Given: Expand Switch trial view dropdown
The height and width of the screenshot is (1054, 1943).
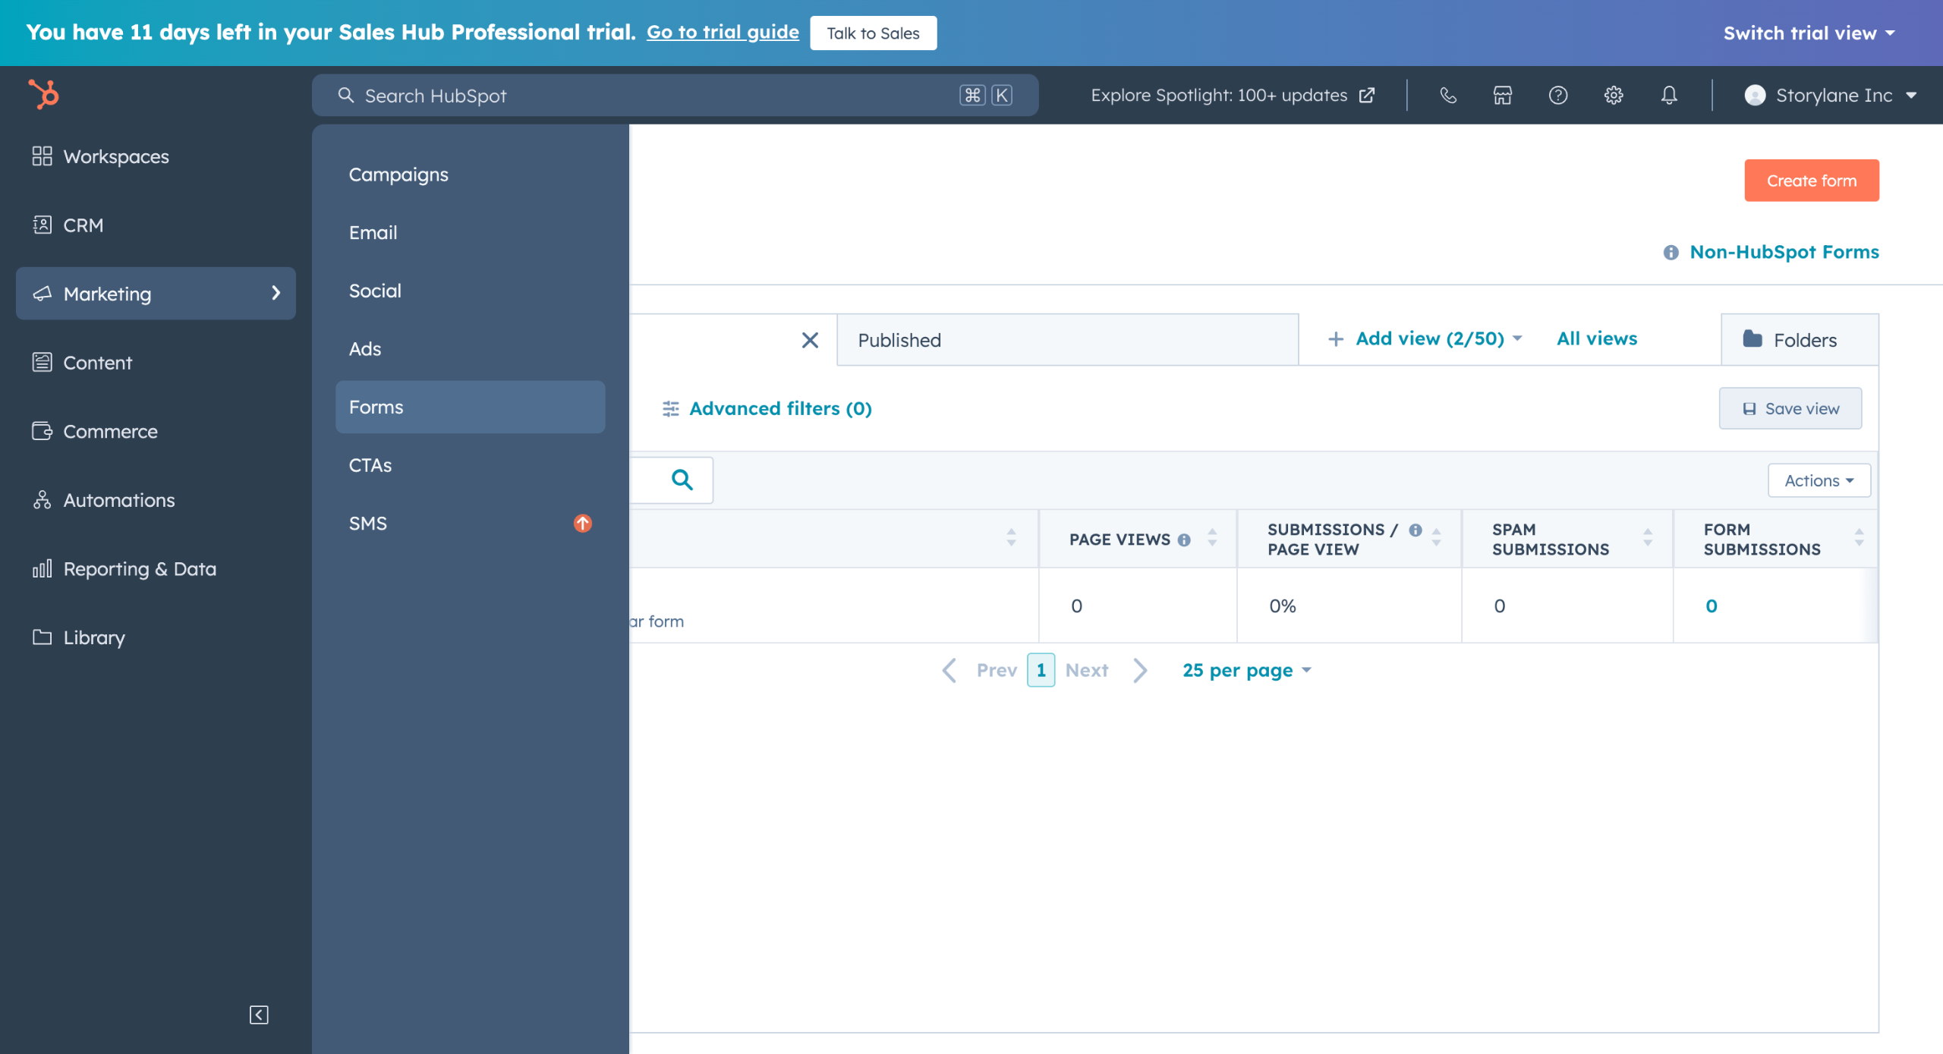Looking at the screenshot, I should (1809, 33).
